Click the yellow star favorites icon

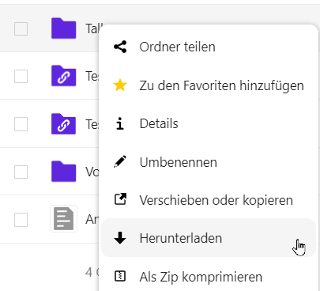[120, 85]
